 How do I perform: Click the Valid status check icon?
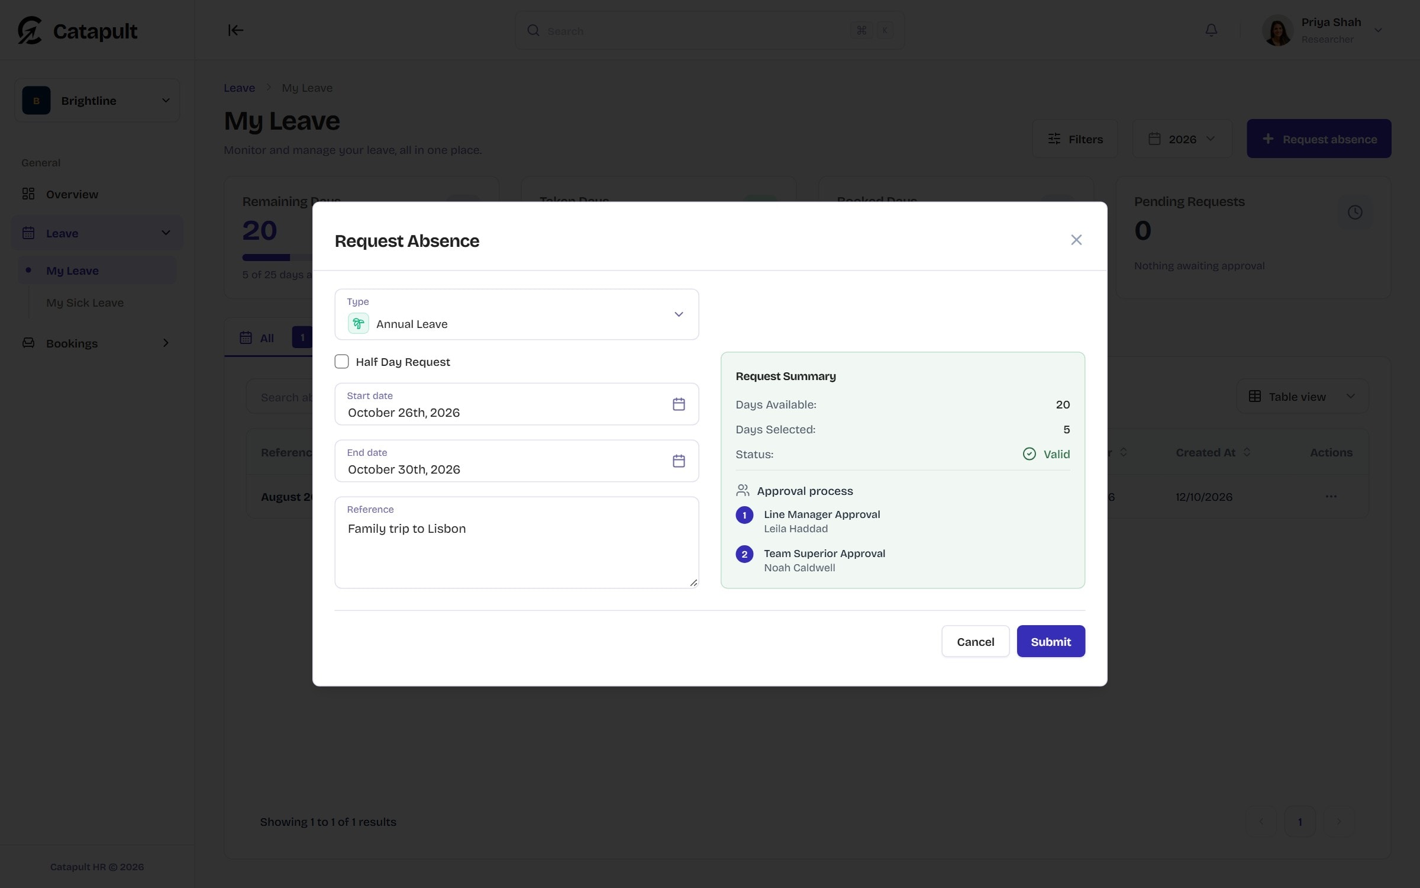[x=1029, y=454]
